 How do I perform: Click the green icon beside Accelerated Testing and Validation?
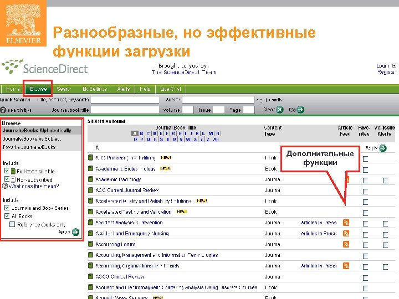[x=90, y=212]
